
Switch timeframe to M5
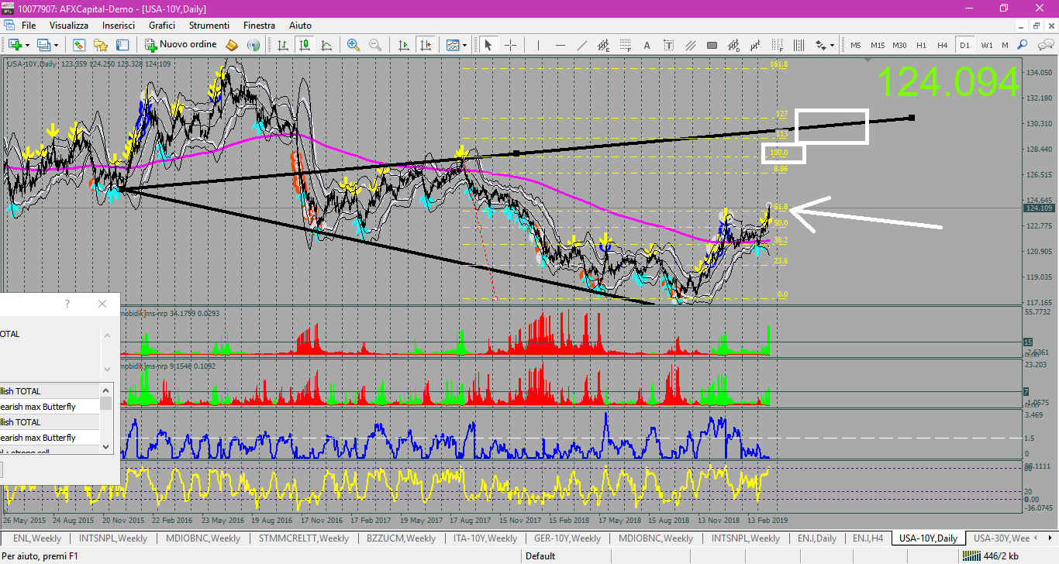(x=856, y=45)
